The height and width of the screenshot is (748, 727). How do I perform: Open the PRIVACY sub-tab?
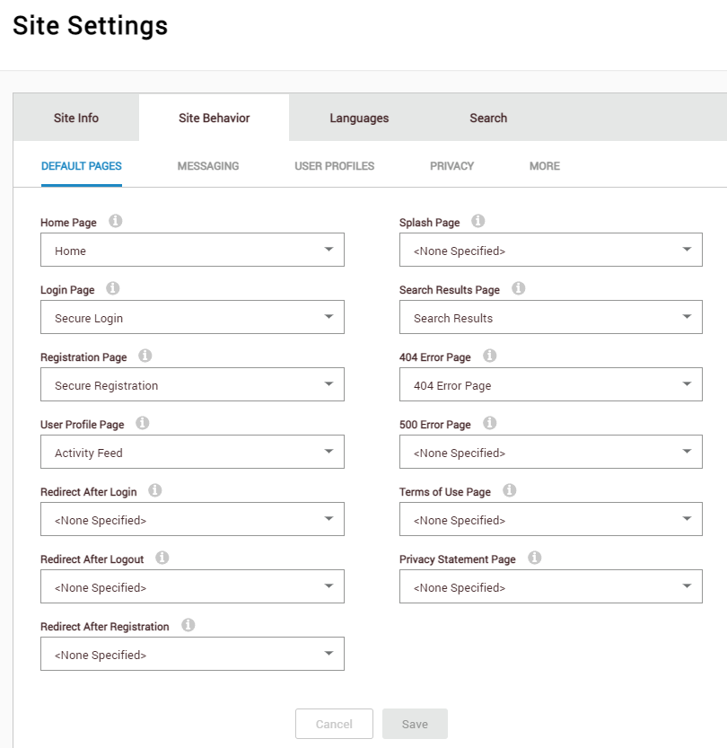[x=451, y=166]
